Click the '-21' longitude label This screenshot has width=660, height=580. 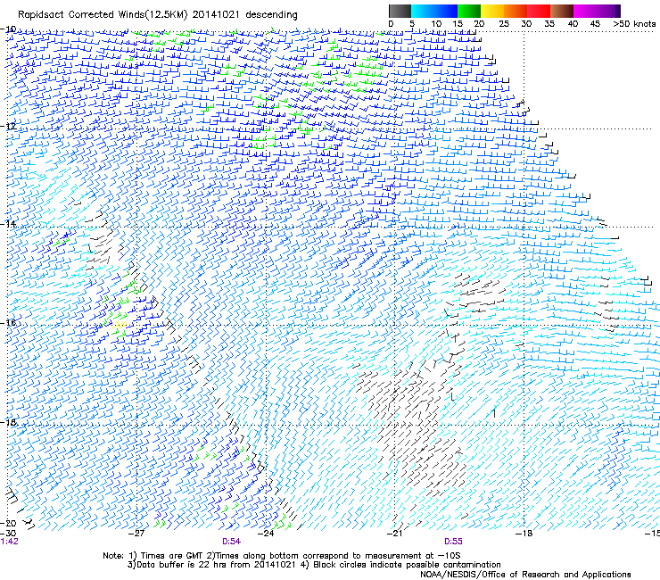click(x=394, y=533)
